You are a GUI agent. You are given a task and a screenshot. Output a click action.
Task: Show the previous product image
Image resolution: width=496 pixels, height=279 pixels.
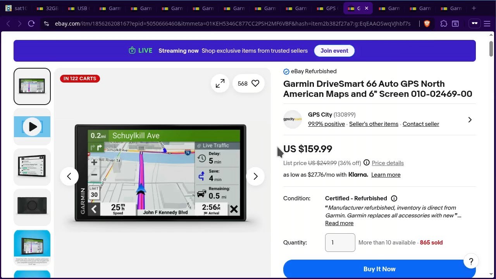tap(69, 176)
